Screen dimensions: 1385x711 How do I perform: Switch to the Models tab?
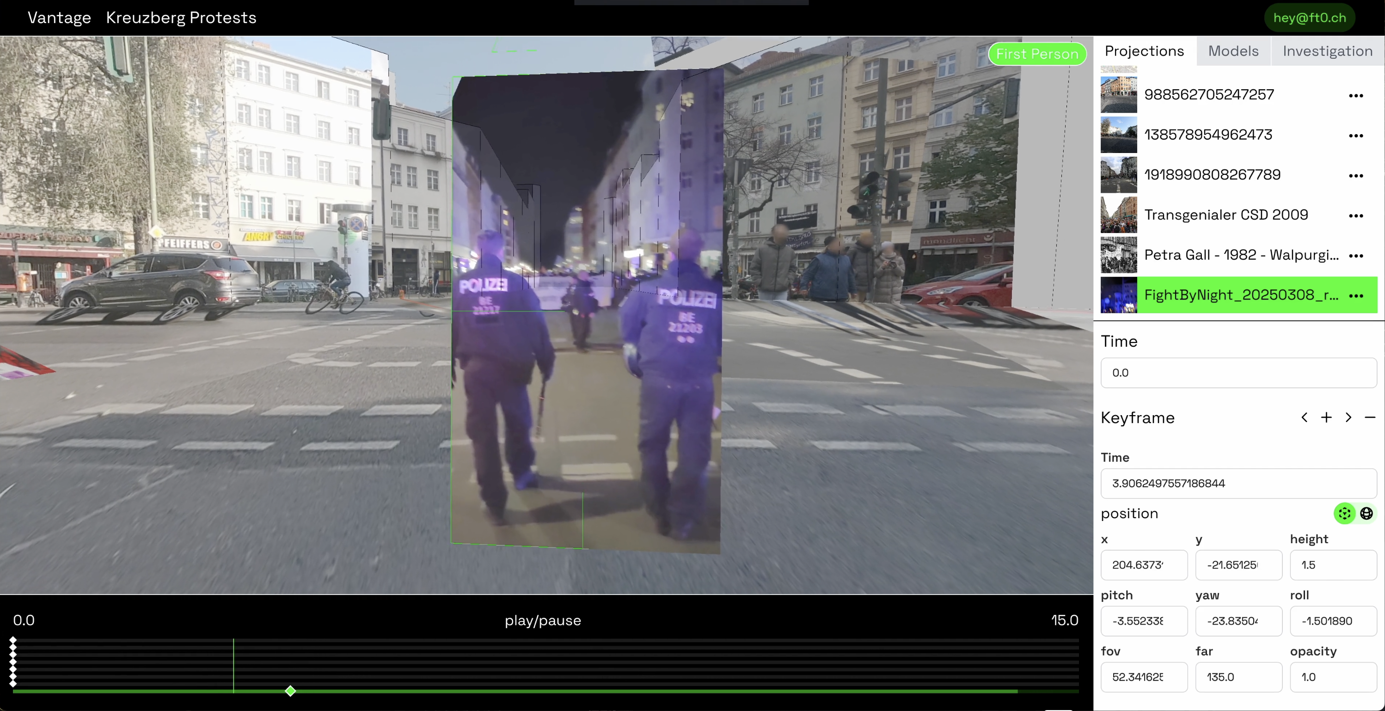point(1233,51)
